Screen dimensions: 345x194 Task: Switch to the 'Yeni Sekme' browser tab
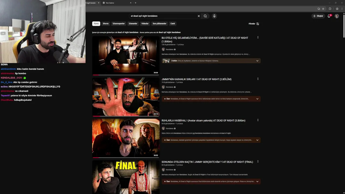[x=116, y=3]
